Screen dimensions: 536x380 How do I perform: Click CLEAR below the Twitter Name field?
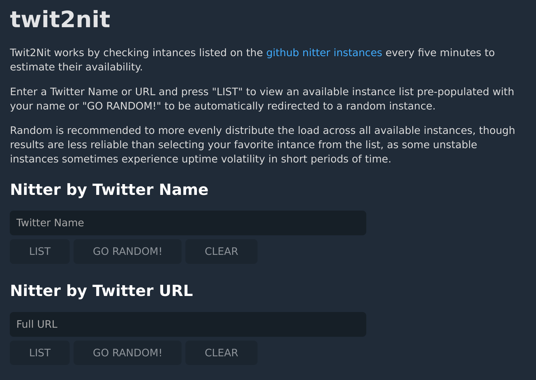(x=221, y=251)
